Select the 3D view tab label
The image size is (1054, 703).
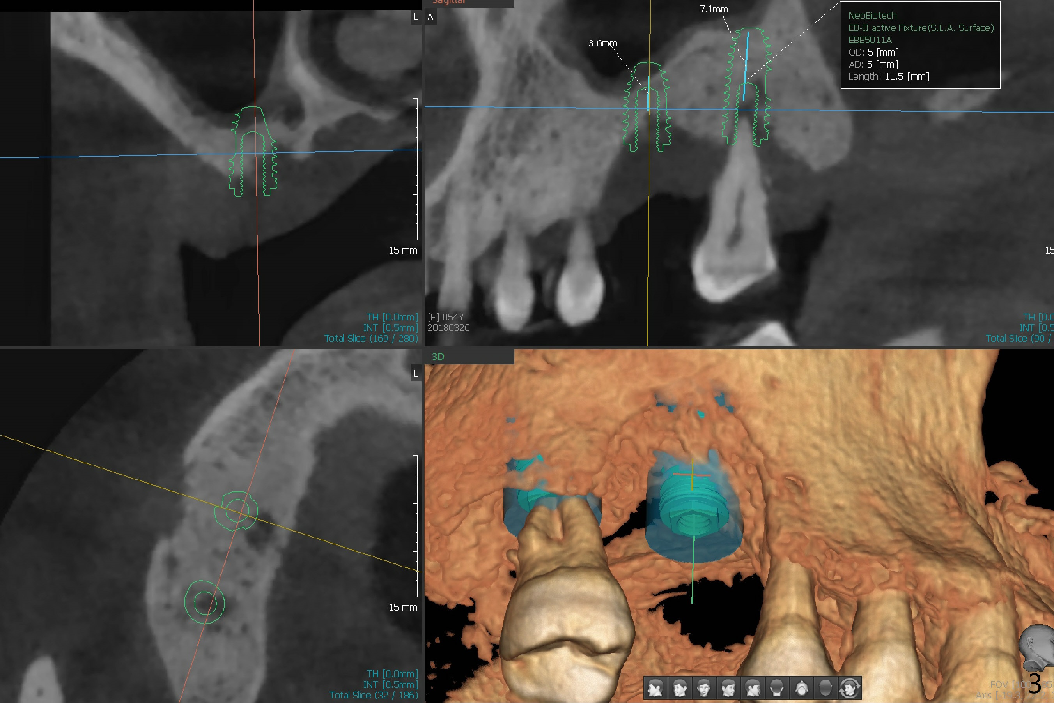click(x=438, y=357)
